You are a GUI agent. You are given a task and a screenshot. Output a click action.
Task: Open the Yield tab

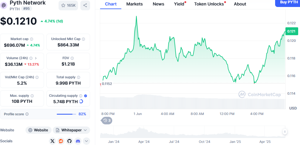click(179, 4)
